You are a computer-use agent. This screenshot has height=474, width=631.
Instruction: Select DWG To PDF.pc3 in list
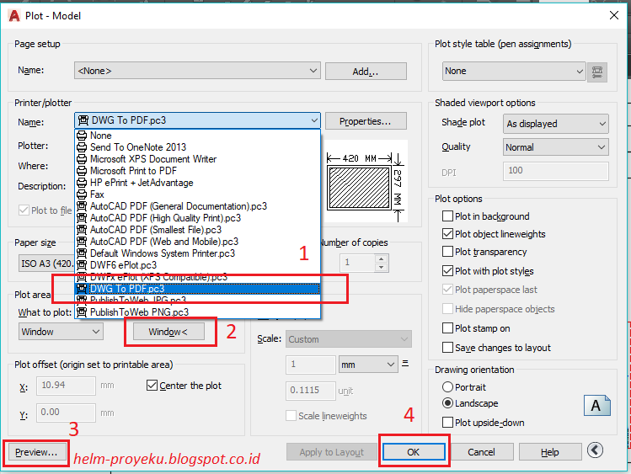pyautogui.click(x=197, y=289)
